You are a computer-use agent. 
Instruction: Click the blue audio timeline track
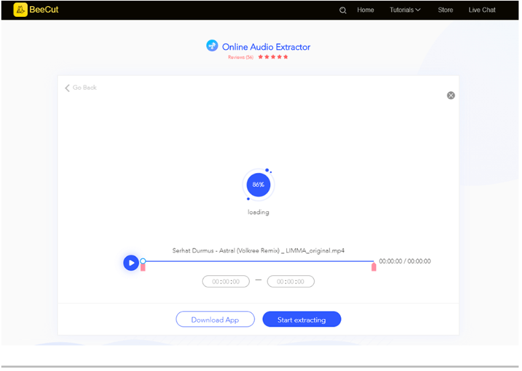[x=259, y=261]
